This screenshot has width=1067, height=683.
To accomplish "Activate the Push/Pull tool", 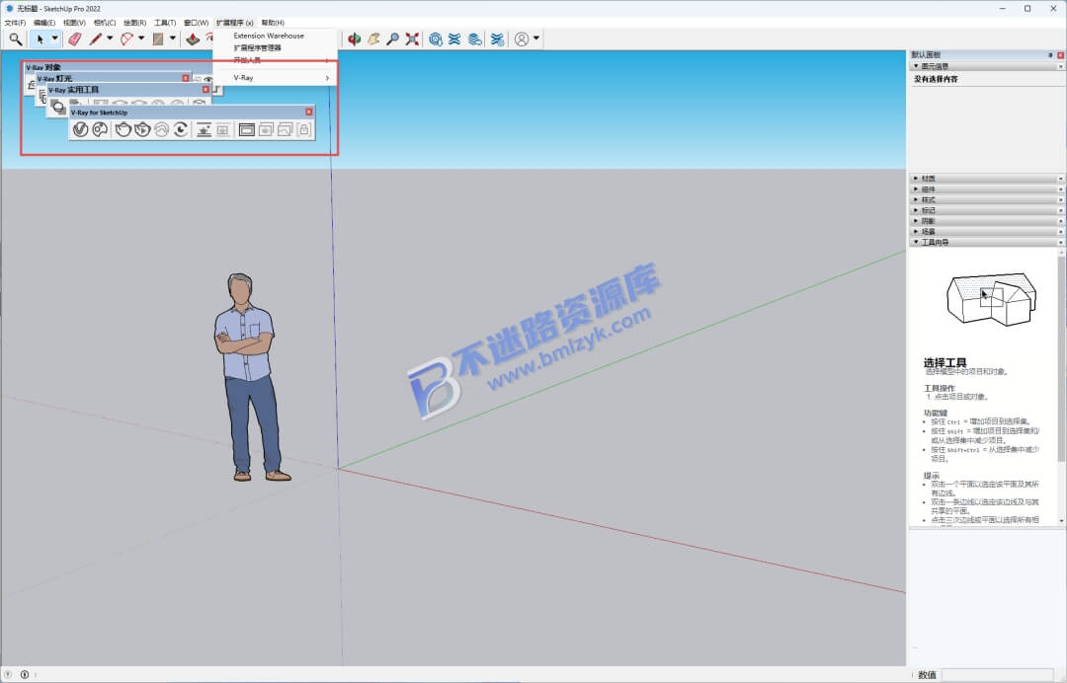I will click(x=193, y=39).
